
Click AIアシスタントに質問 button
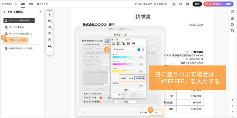pyautogui.click(x=218, y=4)
